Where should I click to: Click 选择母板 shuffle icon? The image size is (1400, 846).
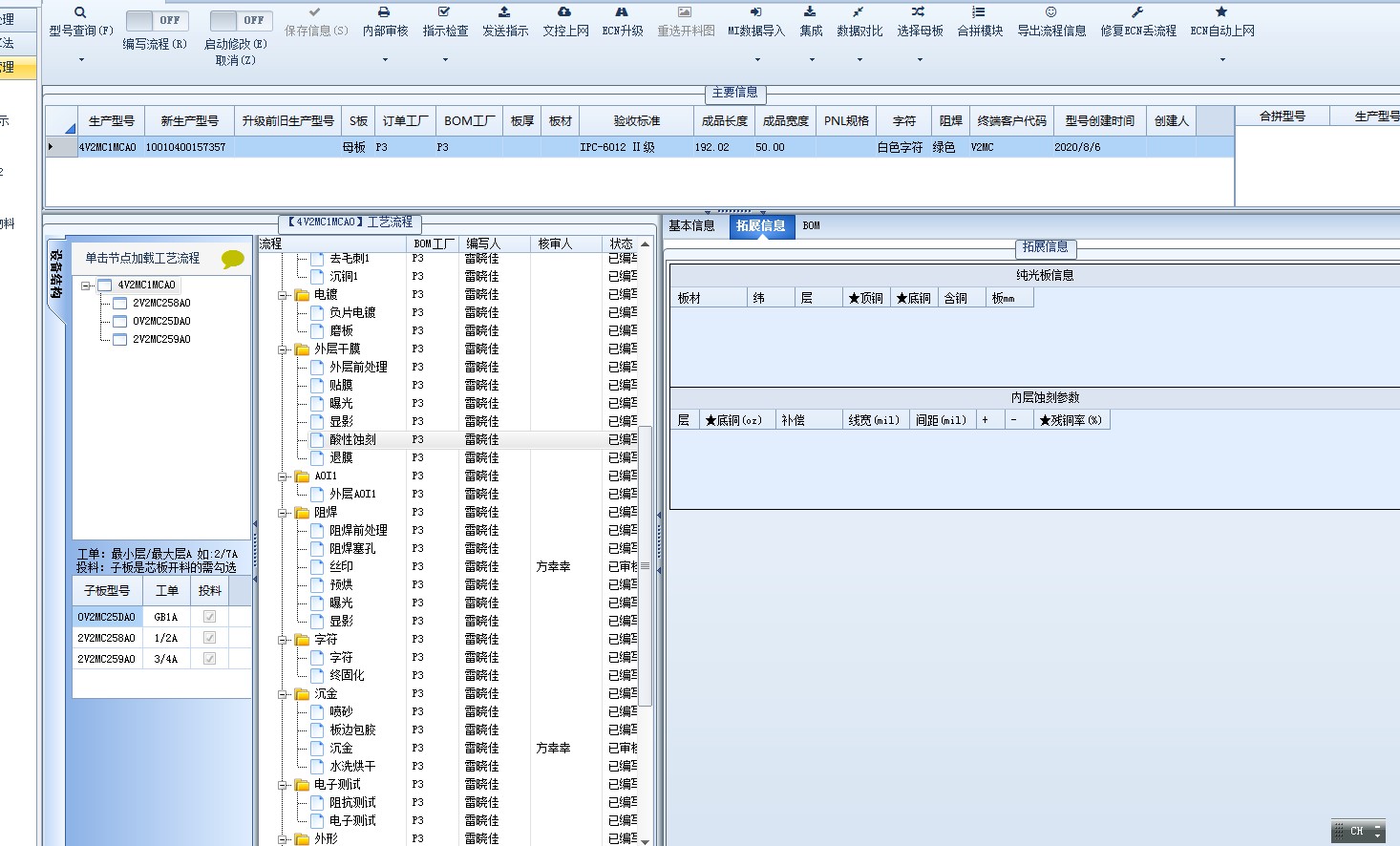919,12
